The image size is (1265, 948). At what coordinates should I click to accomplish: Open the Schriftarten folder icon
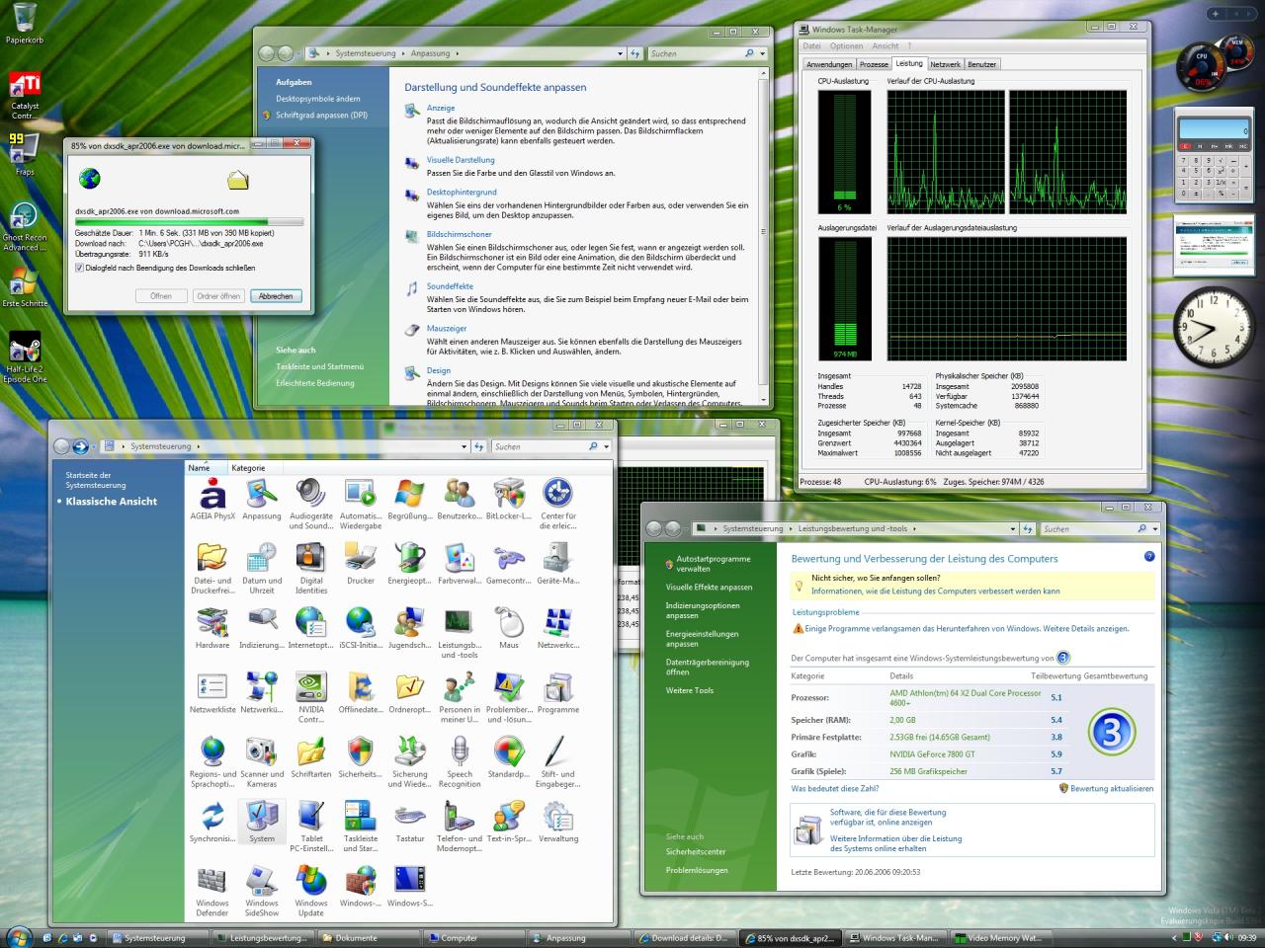[x=311, y=757]
